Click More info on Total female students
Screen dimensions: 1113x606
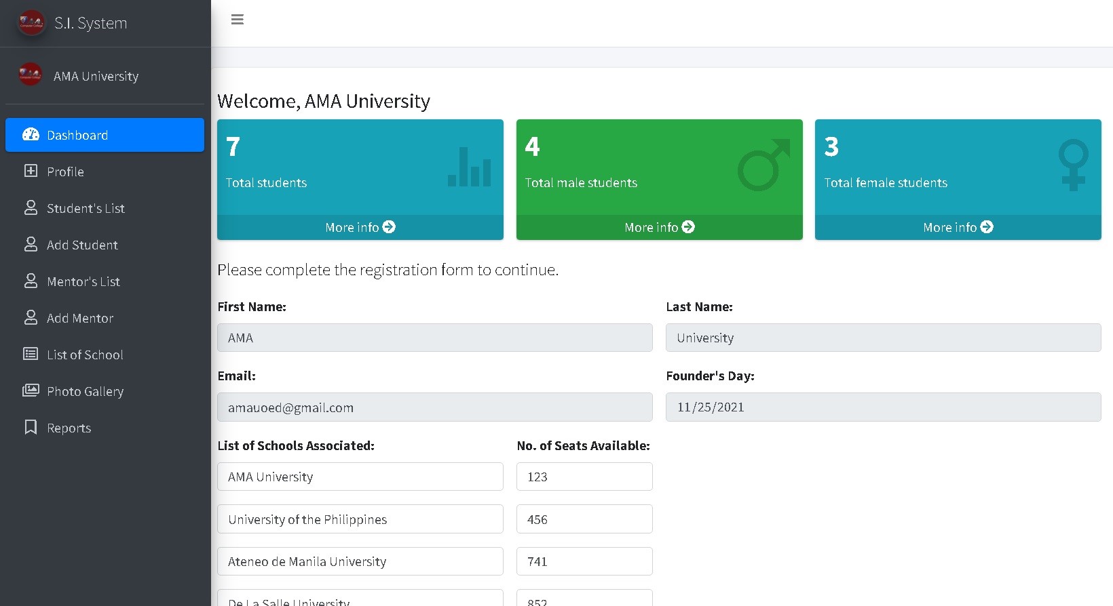pyautogui.click(x=958, y=227)
